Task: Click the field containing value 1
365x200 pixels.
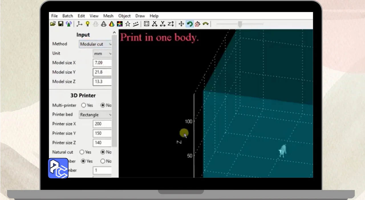Action: click(102, 171)
